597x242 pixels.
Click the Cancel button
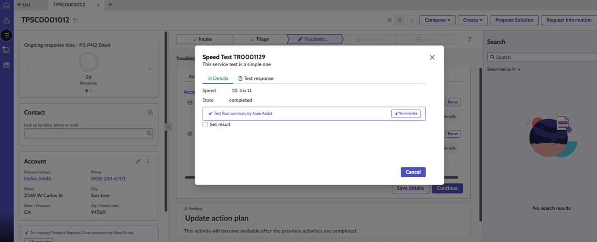[413, 172]
